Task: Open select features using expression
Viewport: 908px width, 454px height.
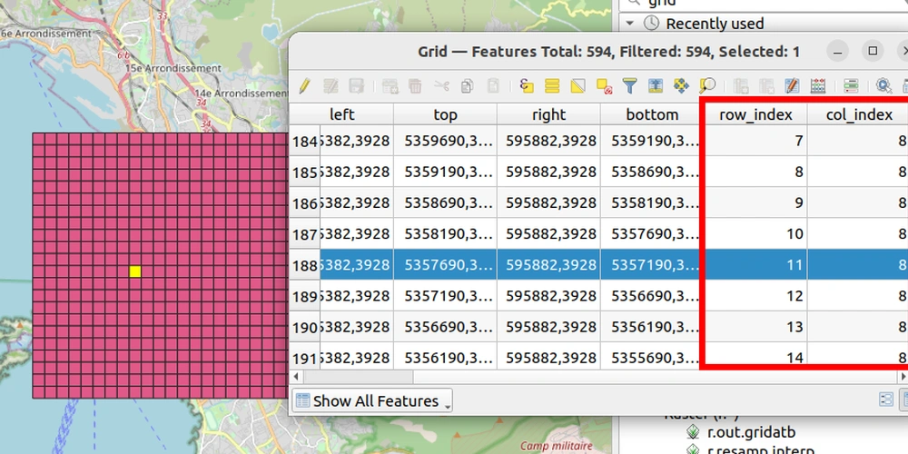Action: point(527,86)
